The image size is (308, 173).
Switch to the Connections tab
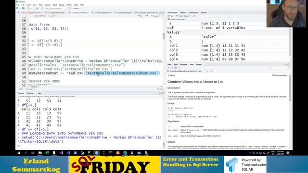[193, 12]
